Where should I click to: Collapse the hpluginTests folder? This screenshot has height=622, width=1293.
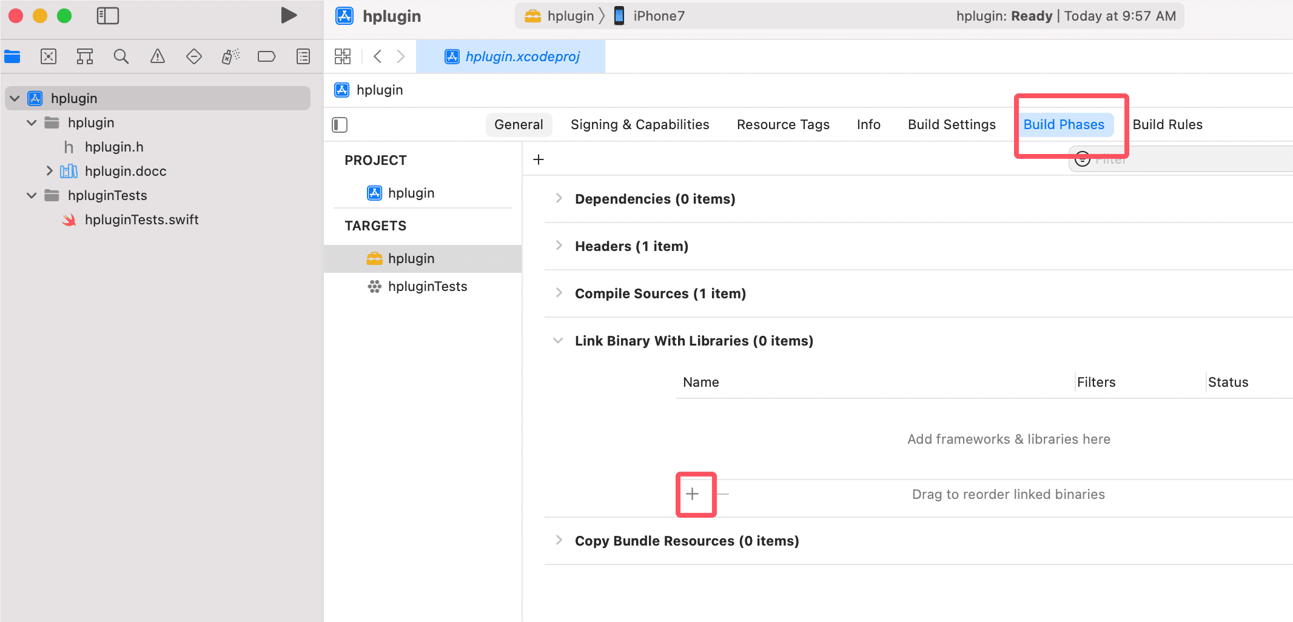32,195
